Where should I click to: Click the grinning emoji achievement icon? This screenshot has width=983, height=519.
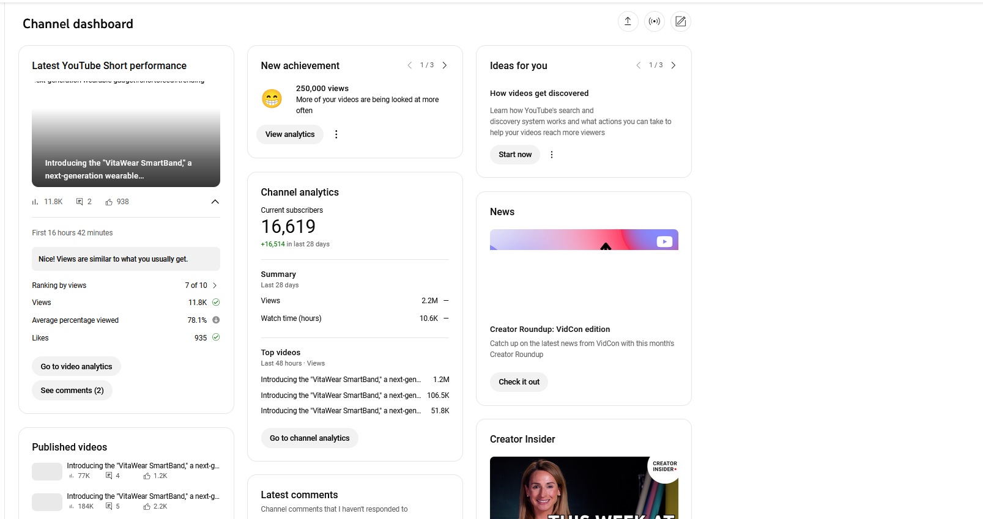pyautogui.click(x=272, y=98)
